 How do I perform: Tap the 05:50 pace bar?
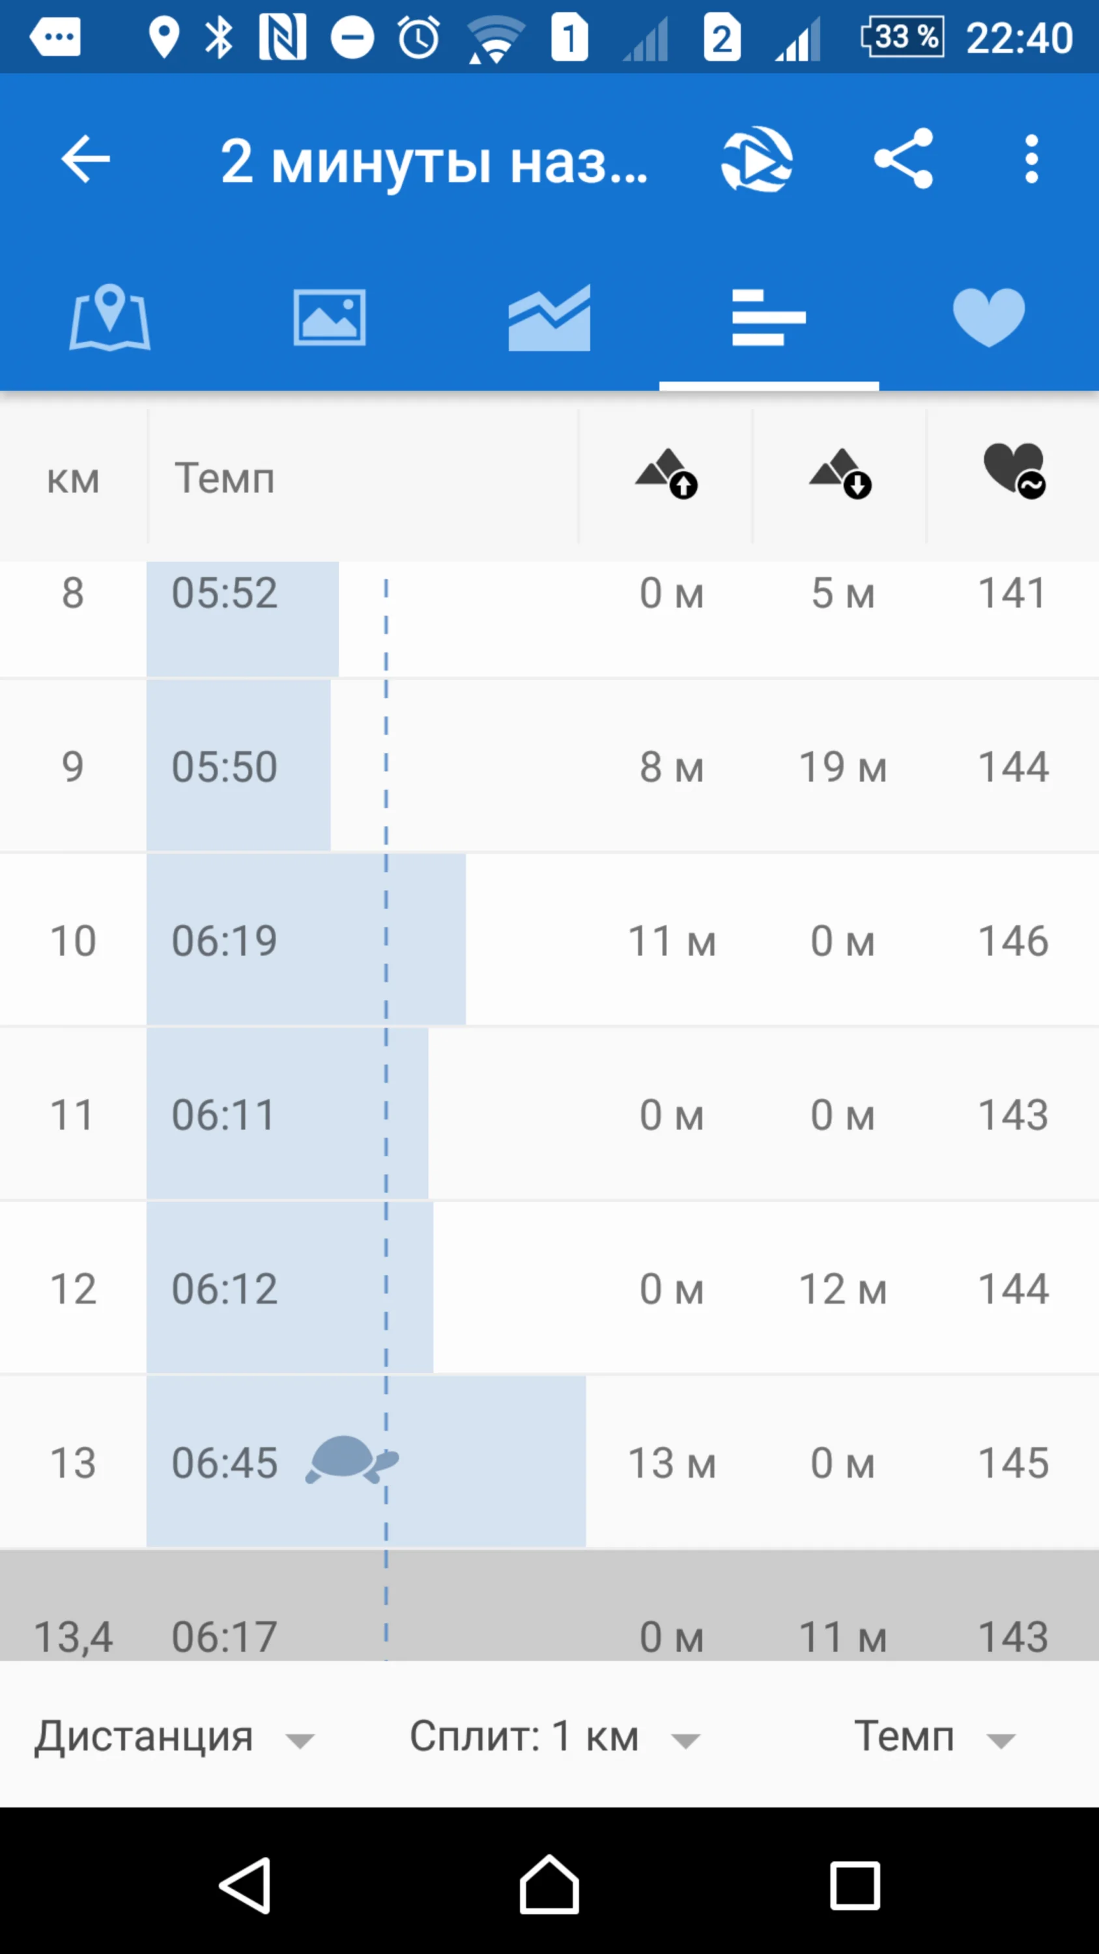tap(238, 766)
